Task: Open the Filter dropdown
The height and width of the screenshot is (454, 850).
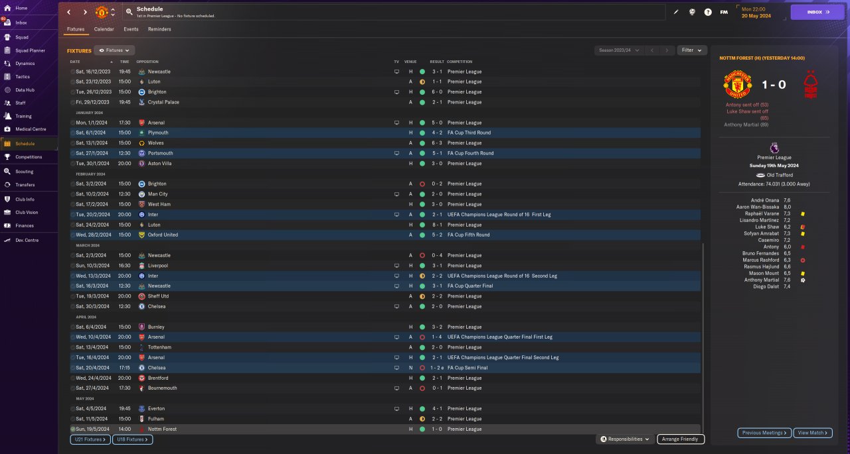Action: (691, 50)
